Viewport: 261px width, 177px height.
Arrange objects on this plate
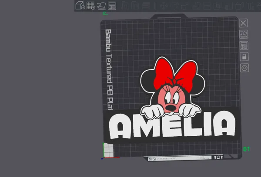coord(244,45)
